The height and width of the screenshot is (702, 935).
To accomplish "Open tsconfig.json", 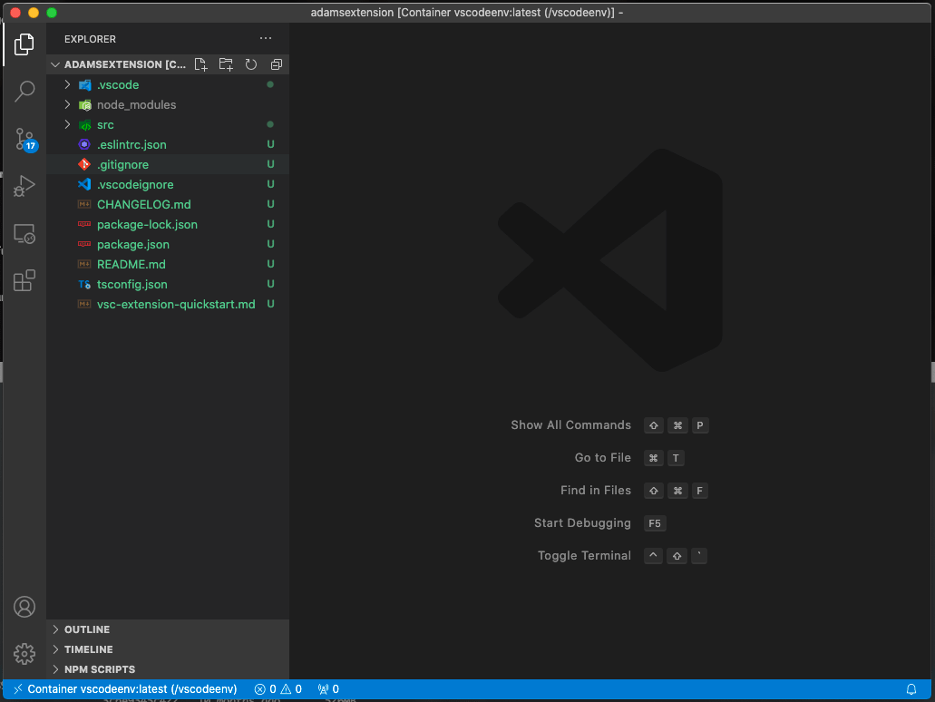I will 168,285.
